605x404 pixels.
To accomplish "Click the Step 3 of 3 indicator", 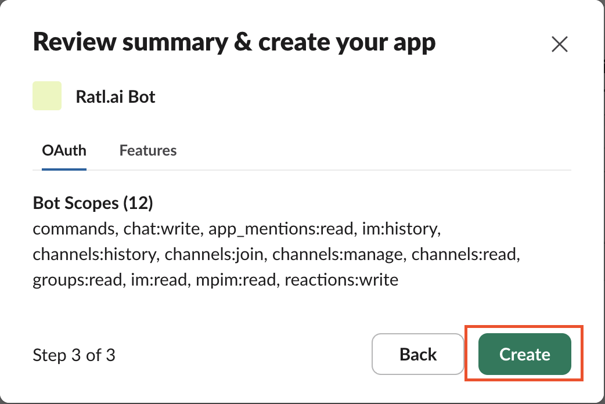I will [74, 355].
